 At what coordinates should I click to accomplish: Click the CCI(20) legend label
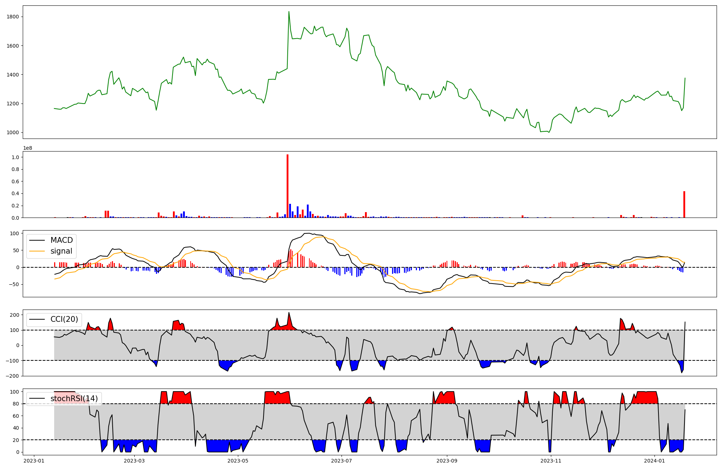click(x=64, y=319)
